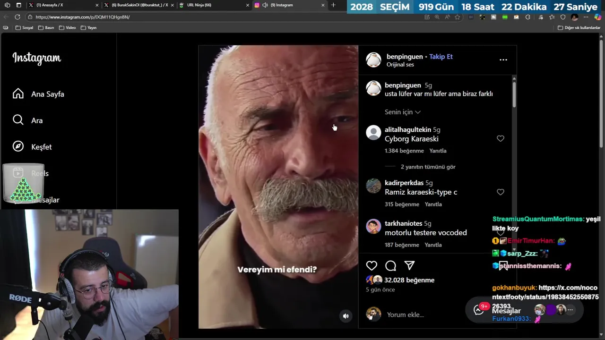Open Yayın bookmarks folder
This screenshot has width=605, height=340.
(88, 28)
